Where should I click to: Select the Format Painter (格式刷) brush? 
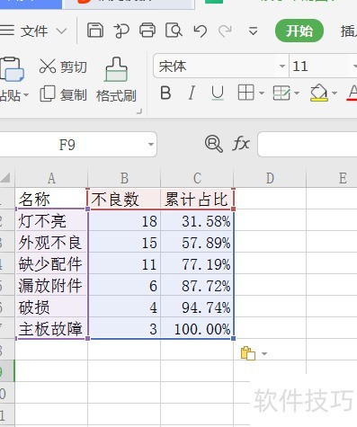tap(116, 80)
